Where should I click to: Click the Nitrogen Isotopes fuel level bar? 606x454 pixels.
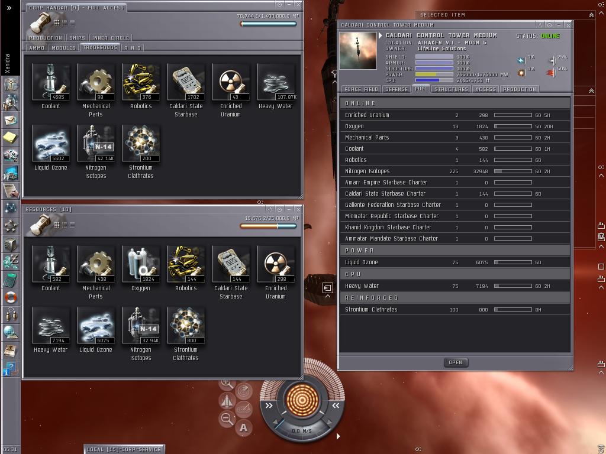[x=513, y=171]
